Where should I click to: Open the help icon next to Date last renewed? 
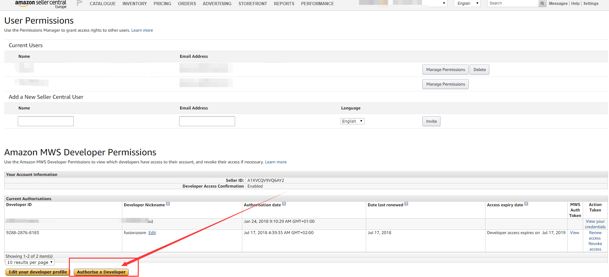[406, 204]
